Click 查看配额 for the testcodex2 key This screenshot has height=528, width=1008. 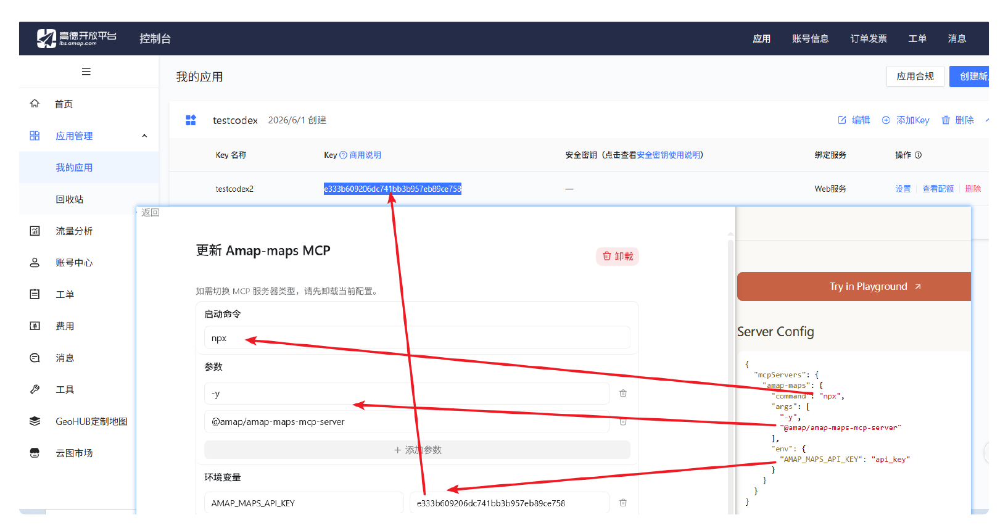(938, 189)
